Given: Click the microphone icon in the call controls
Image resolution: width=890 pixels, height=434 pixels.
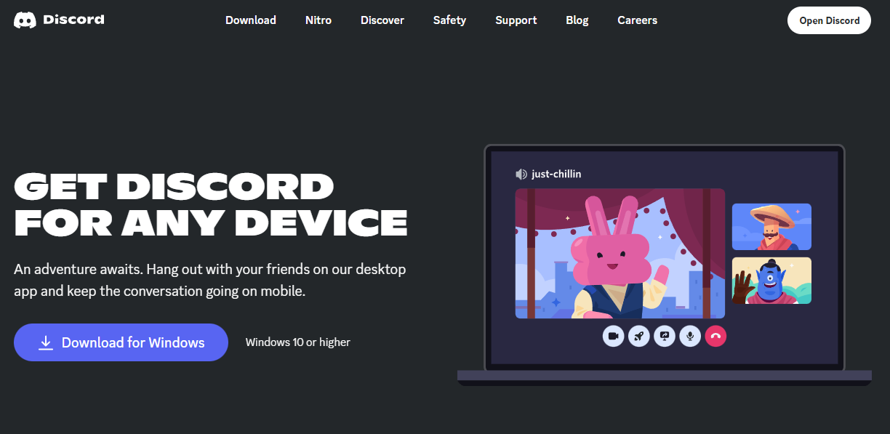Looking at the screenshot, I should [690, 336].
